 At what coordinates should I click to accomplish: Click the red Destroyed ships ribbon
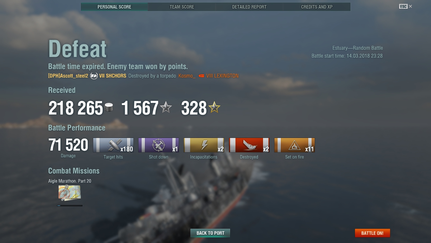[x=249, y=145]
